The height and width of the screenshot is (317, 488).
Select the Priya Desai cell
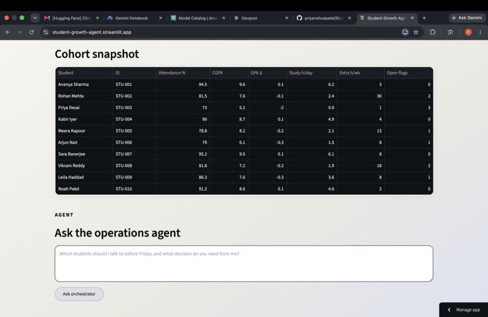coord(84,108)
